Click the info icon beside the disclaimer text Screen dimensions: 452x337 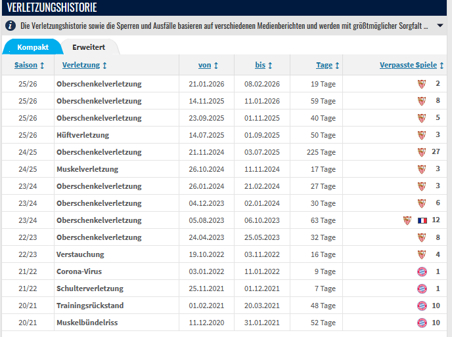tap(11, 26)
